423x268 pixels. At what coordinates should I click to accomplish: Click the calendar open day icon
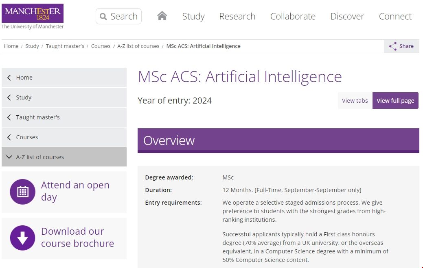pos(23,192)
